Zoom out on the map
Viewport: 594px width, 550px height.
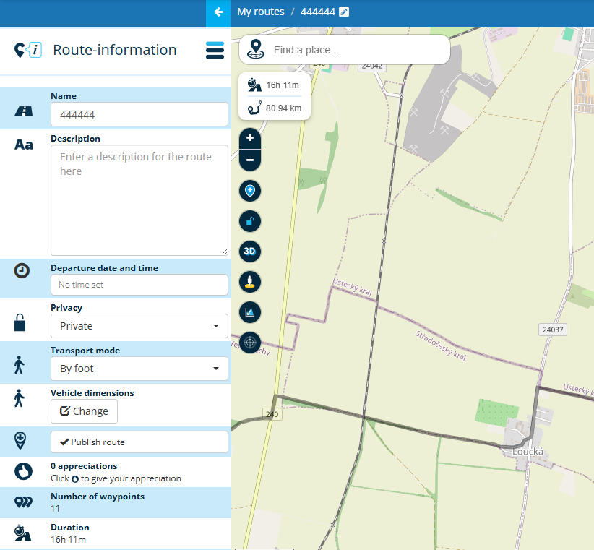click(250, 160)
